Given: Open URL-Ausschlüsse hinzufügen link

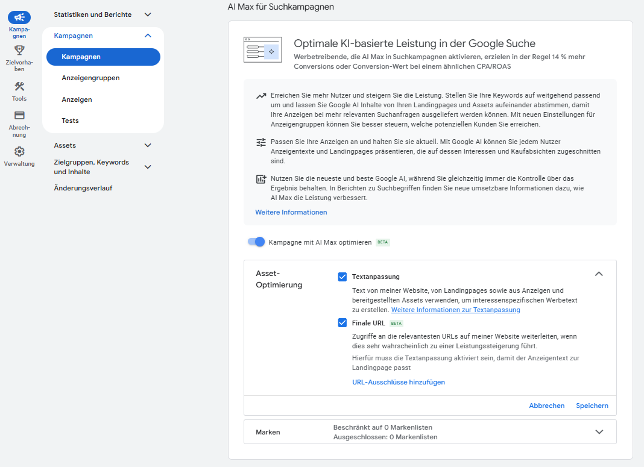Looking at the screenshot, I should 398,382.
